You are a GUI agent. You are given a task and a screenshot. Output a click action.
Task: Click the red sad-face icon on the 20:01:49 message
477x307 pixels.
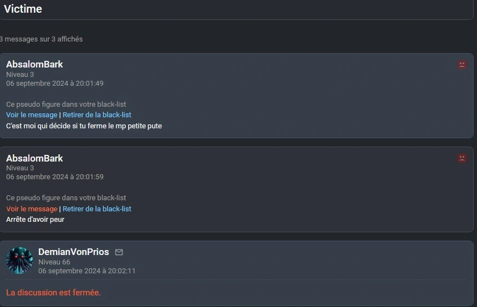pyautogui.click(x=462, y=65)
